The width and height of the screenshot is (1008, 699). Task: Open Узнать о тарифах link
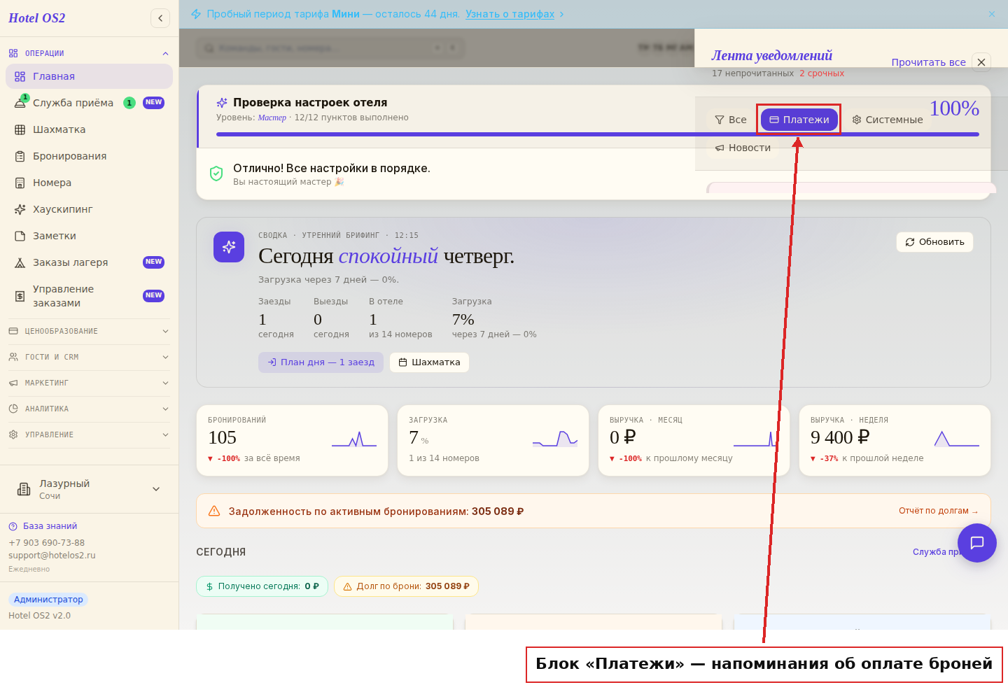510,14
